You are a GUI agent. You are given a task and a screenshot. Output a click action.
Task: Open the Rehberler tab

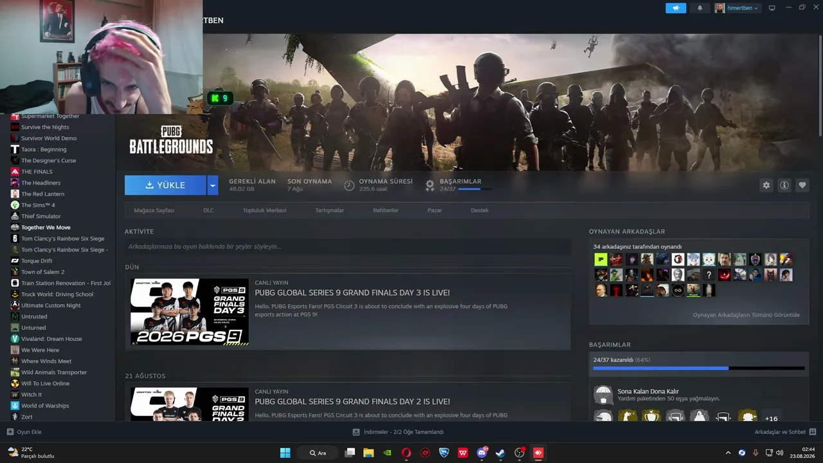[386, 210]
